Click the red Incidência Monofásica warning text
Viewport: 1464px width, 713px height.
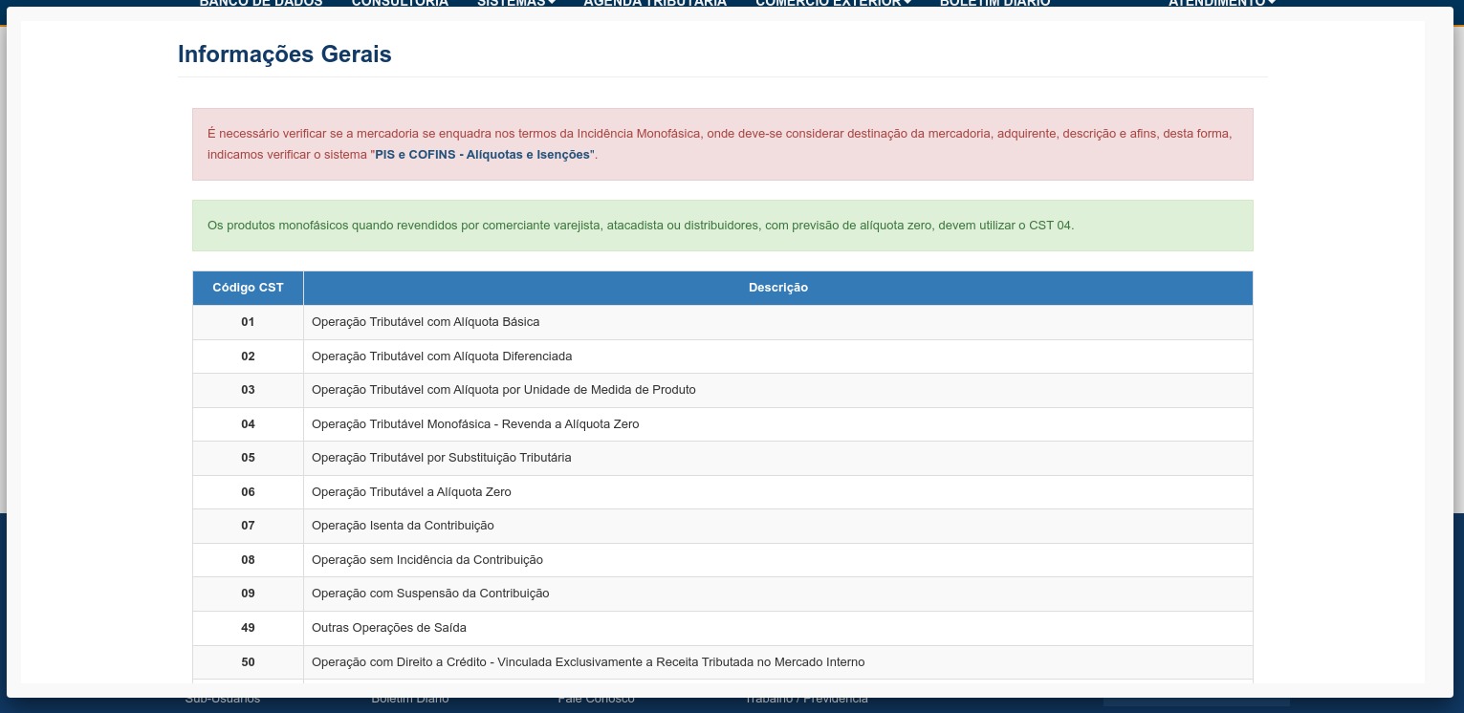(722, 143)
